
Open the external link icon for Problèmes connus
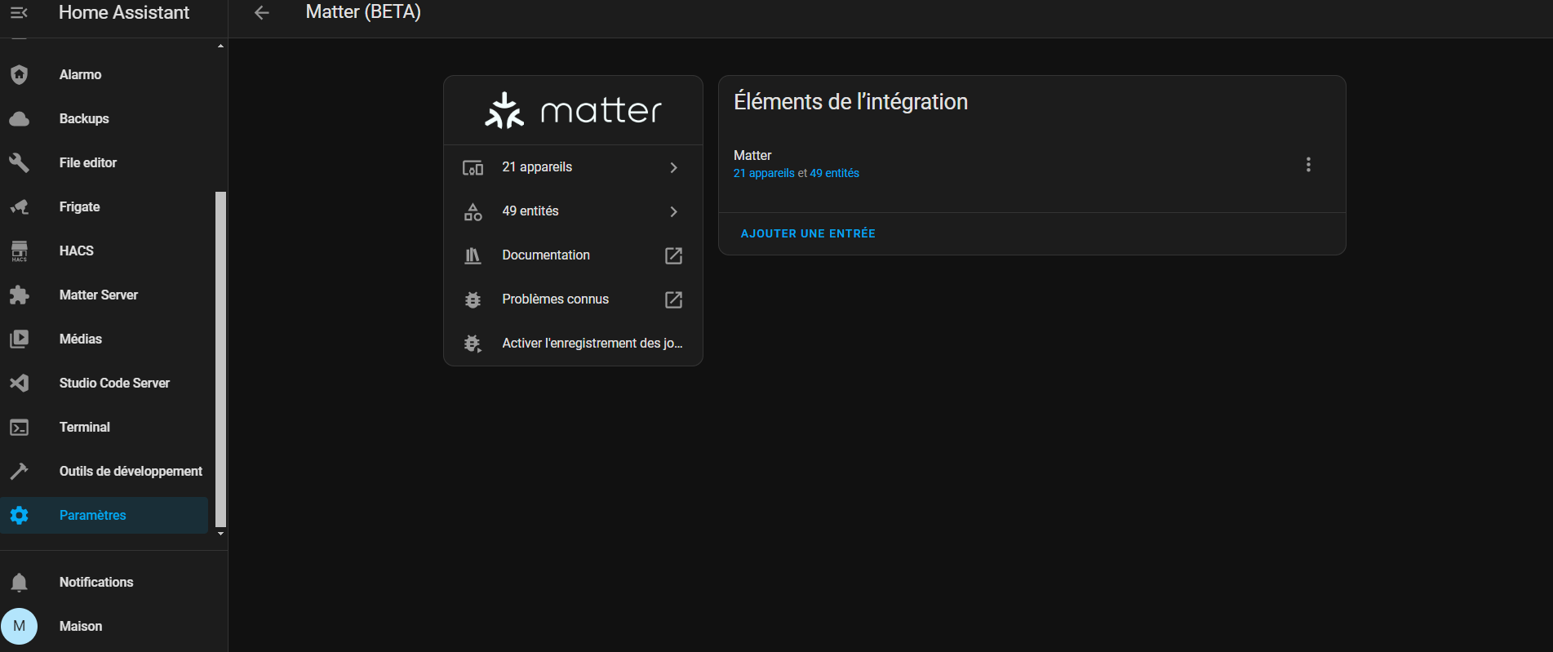673,299
